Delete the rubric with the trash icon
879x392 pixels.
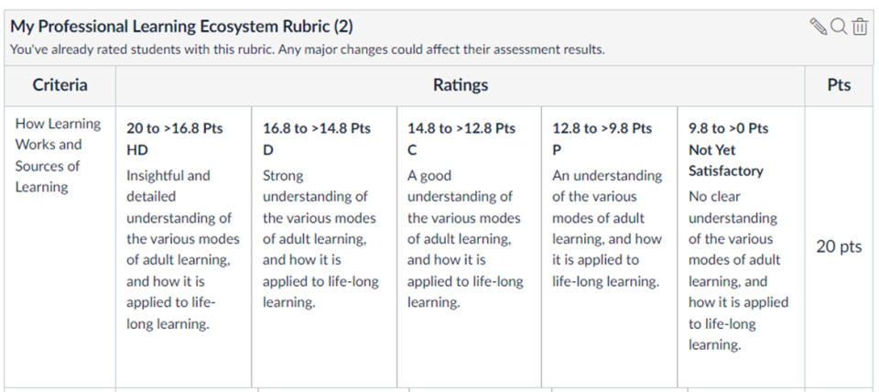pos(859,27)
